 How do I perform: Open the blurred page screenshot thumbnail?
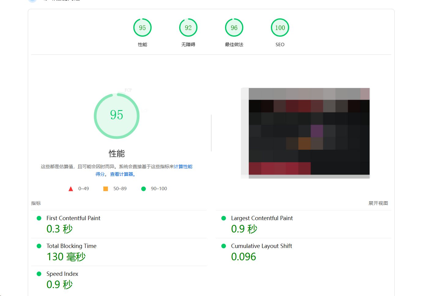click(306, 133)
